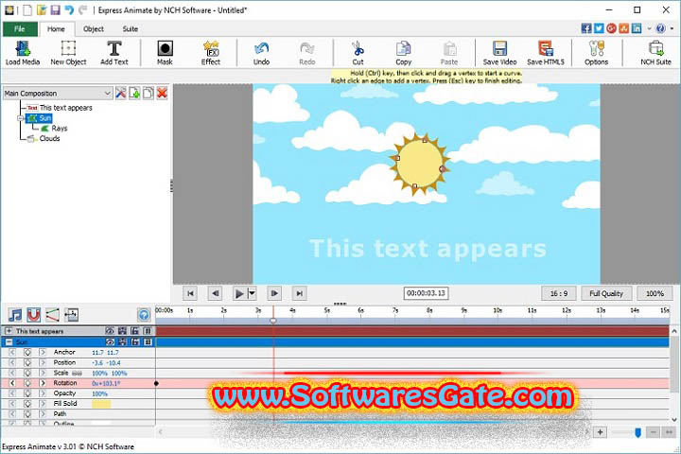Open the Twitter share icon

click(599, 28)
